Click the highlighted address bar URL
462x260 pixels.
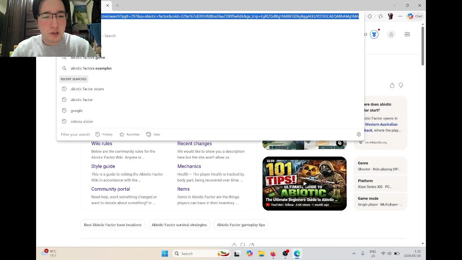(230, 16)
